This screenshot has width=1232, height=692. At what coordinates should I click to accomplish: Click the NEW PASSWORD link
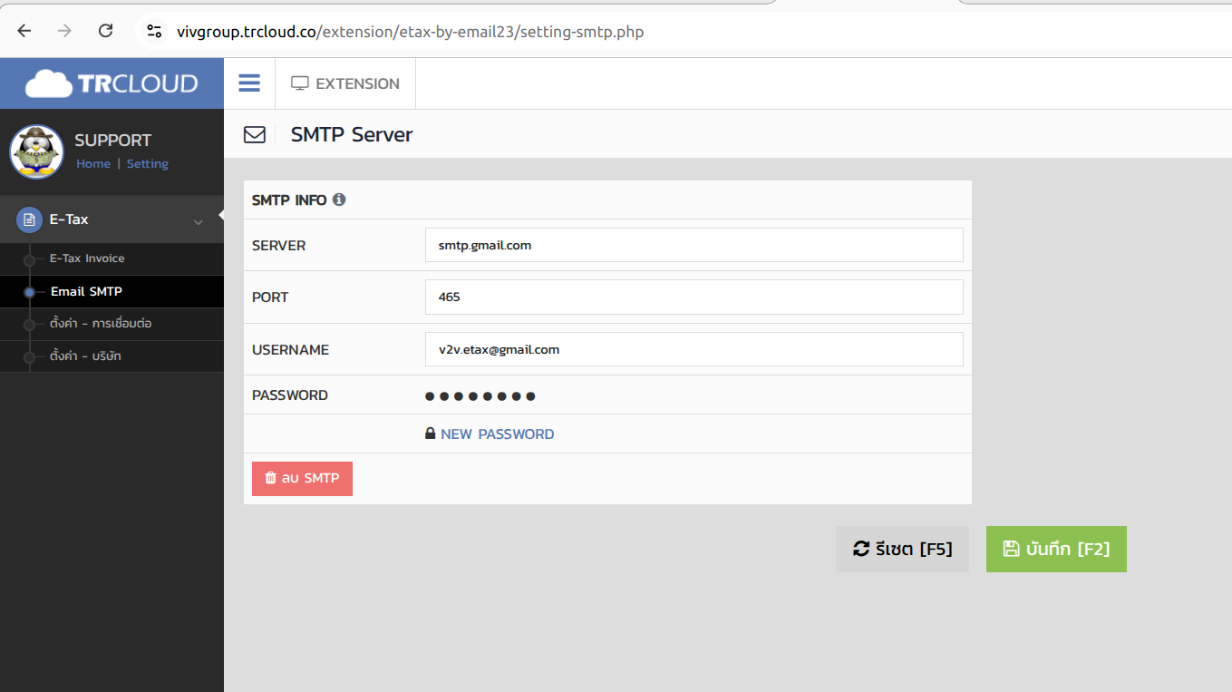[x=497, y=434]
